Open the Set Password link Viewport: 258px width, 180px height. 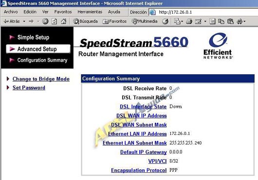click(x=29, y=88)
